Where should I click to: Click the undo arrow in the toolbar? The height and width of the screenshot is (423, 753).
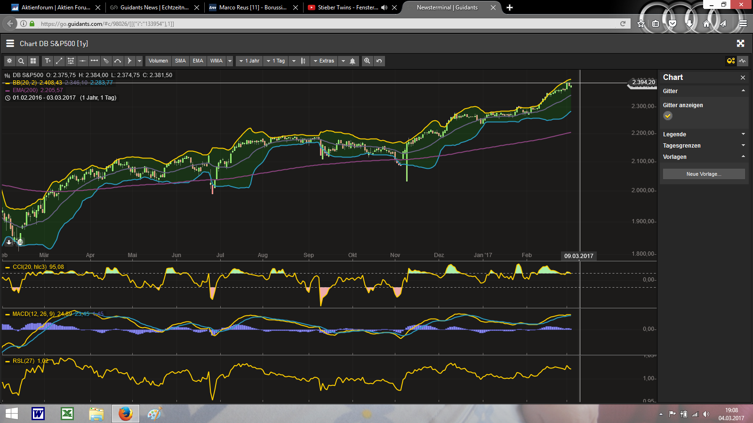click(x=379, y=61)
